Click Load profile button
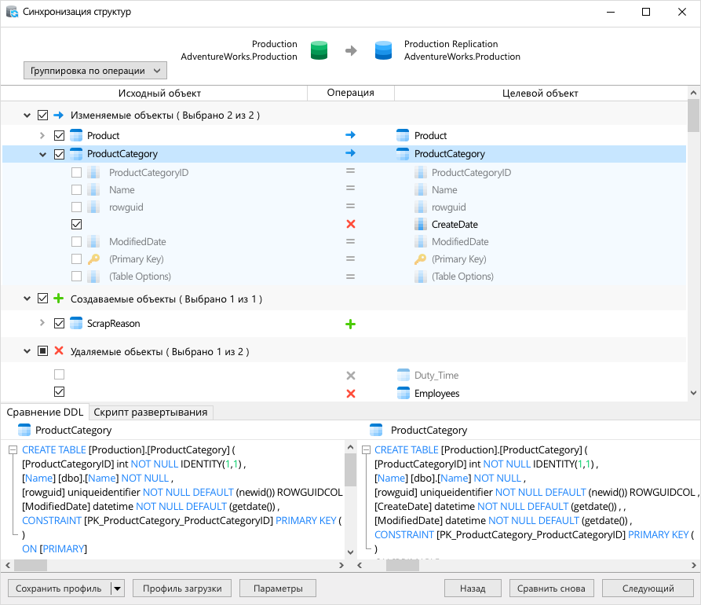Image resolution: width=701 pixels, height=605 pixels. pos(182,588)
